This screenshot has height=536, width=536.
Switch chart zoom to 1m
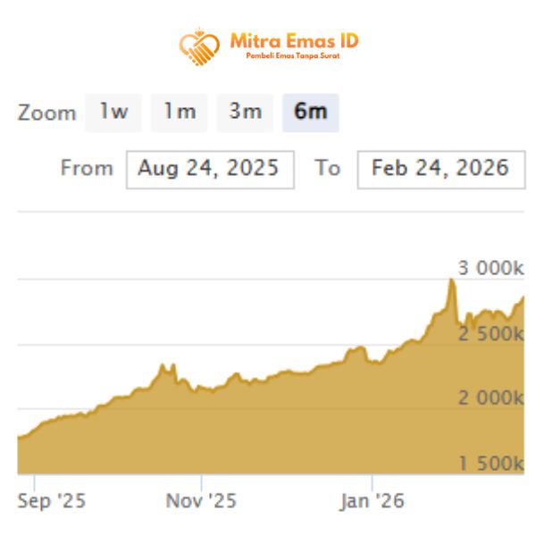179,113
